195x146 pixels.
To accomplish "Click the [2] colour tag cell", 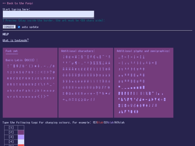I will pos(11,132).
